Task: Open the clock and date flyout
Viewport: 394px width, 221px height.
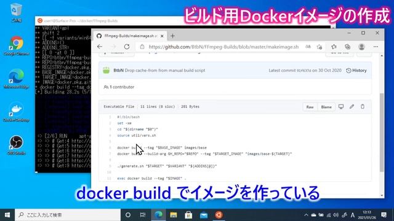Action: (367, 215)
